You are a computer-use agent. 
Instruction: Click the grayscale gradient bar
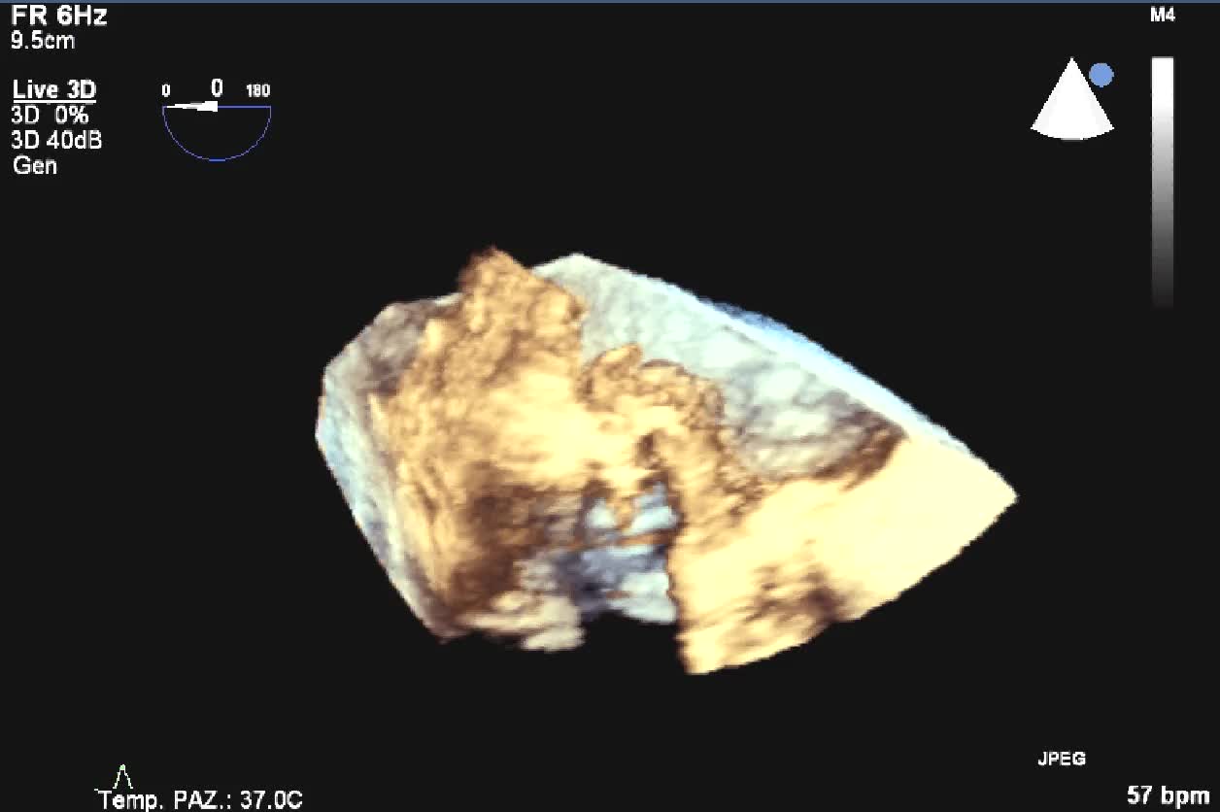click(1162, 182)
